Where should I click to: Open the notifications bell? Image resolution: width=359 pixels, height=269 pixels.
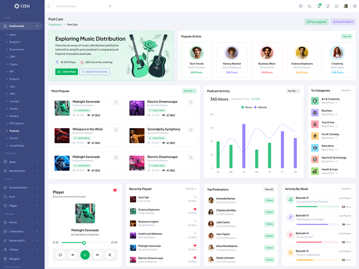point(328,6)
